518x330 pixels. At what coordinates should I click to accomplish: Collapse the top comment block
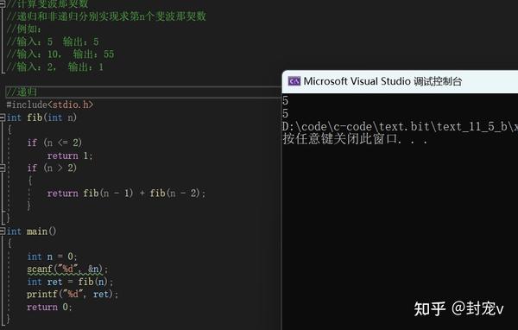3,4
